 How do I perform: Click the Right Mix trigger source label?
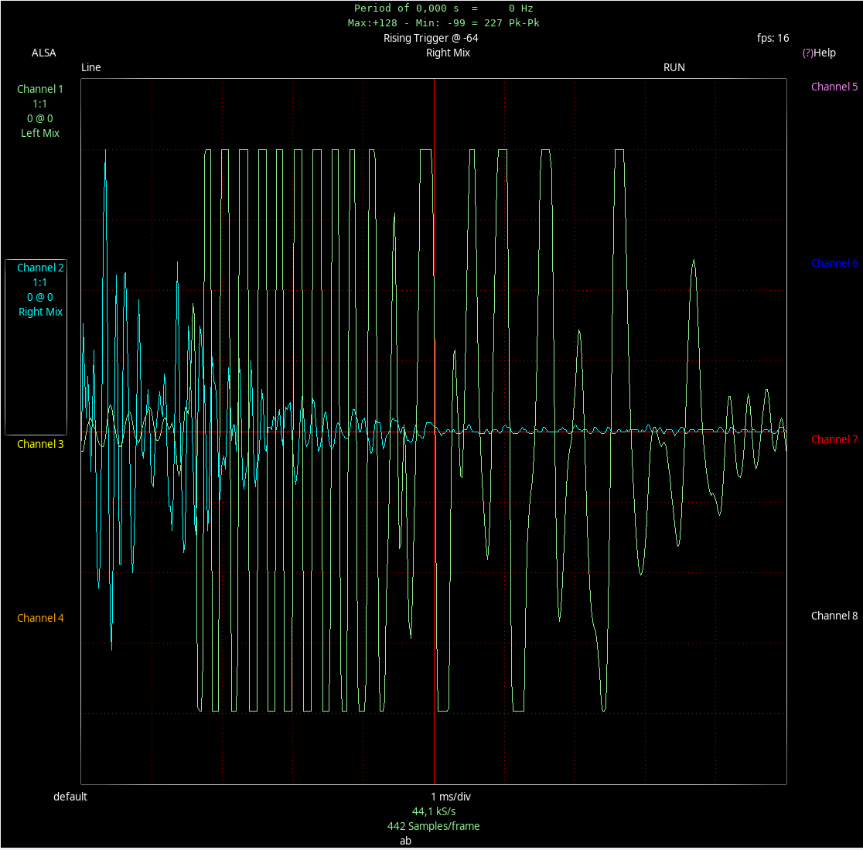tap(448, 53)
